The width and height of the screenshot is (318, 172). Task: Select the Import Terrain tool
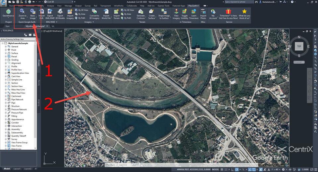point(117,13)
